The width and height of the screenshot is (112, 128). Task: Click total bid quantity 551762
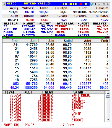coord(32,84)
